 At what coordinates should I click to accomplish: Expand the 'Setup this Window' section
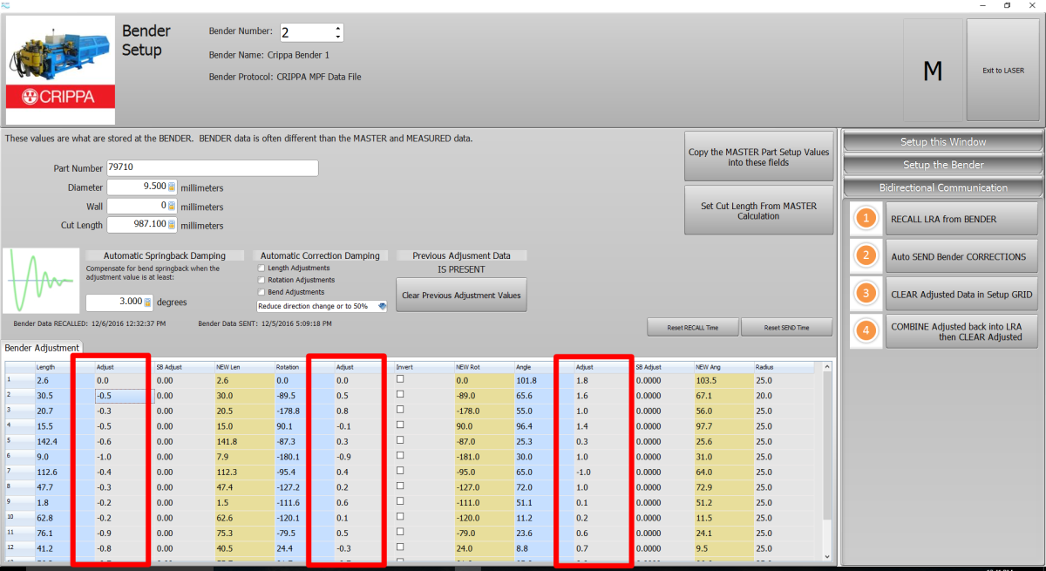pyautogui.click(x=943, y=142)
